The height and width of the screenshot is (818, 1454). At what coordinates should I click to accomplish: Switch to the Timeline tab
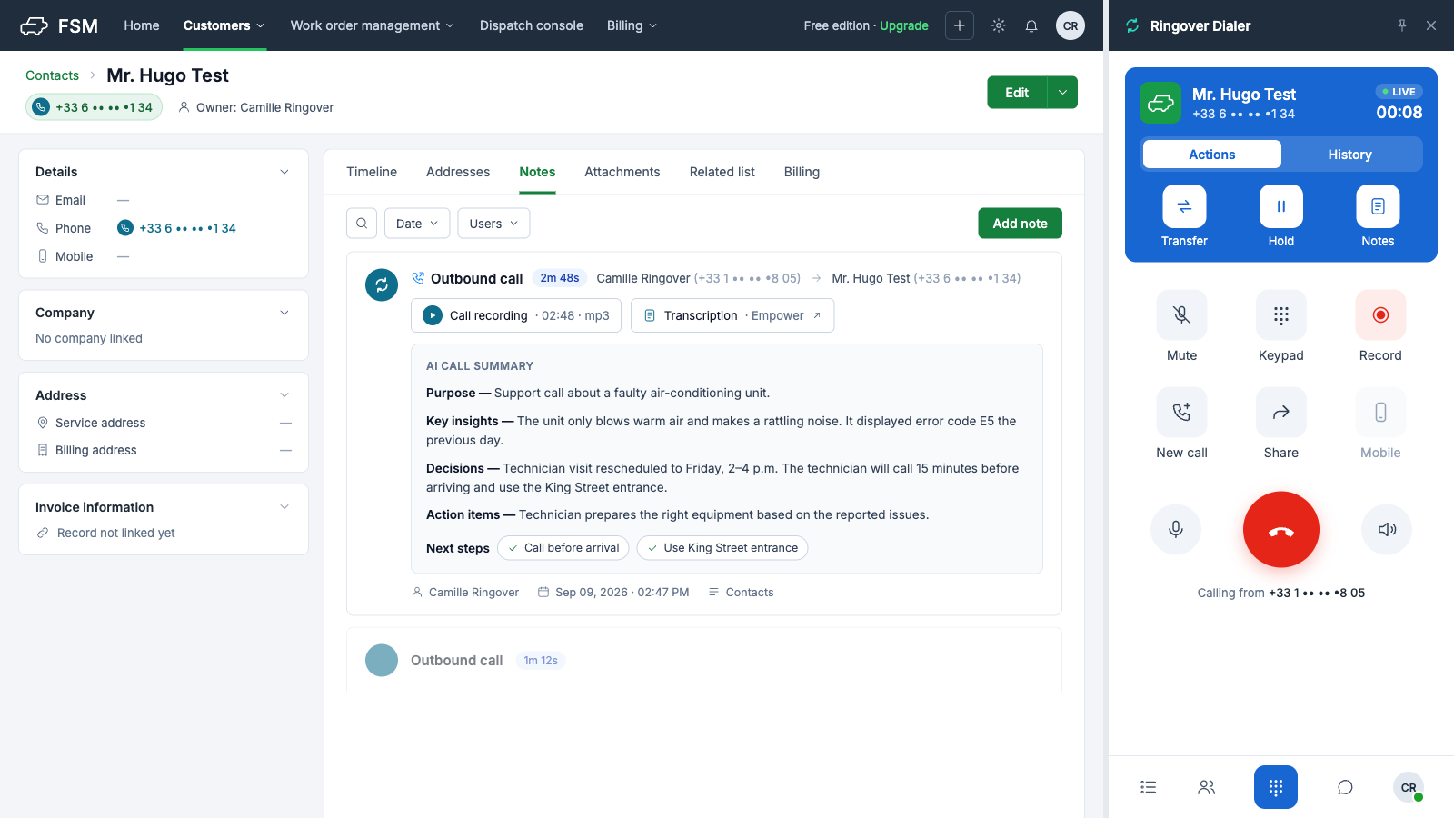coord(372,172)
